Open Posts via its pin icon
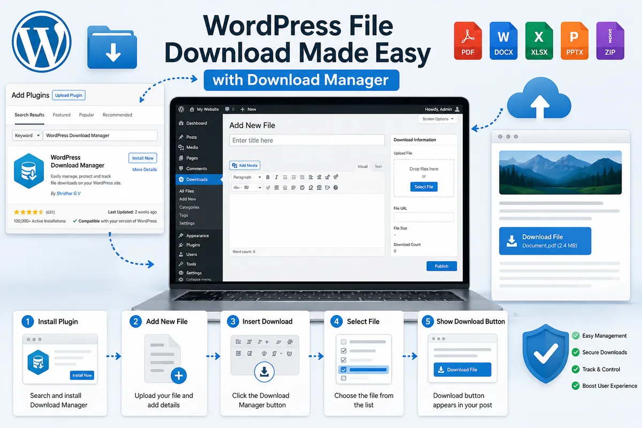 pyautogui.click(x=181, y=137)
